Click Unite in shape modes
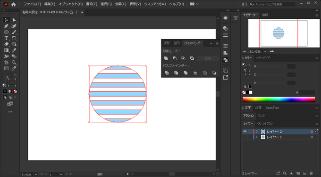Screen dimensions: 321x177 166,58
